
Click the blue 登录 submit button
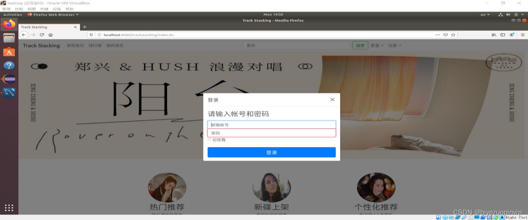[272, 152]
